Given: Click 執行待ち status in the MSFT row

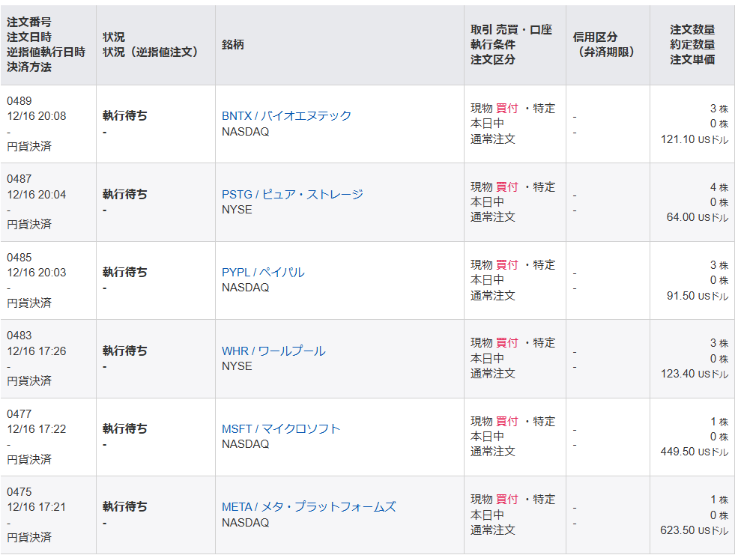Looking at the screenshot, I should tap(124, 429).
